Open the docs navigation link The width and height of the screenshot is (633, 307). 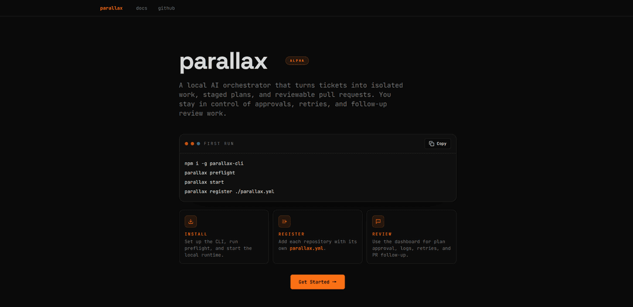142,8
